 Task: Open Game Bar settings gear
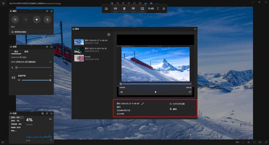pyautogui.click(x=164, y=9)
